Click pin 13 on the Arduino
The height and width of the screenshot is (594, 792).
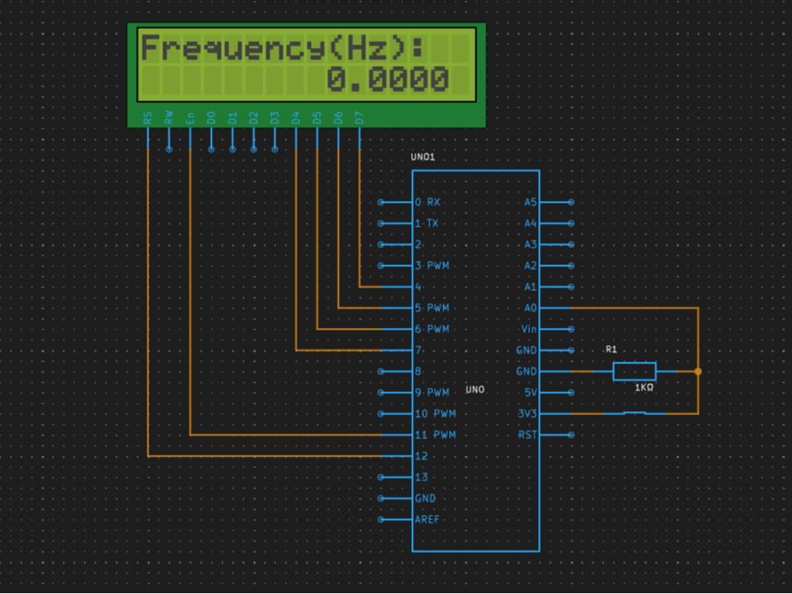[x=420, y=476]
